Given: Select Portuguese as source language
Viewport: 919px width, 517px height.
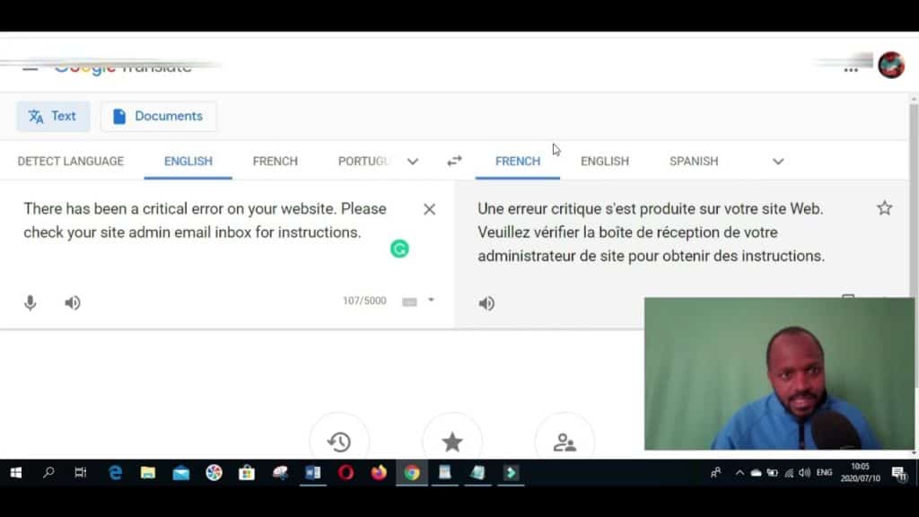Looking at the screenshot, I should tap(364, 162).
